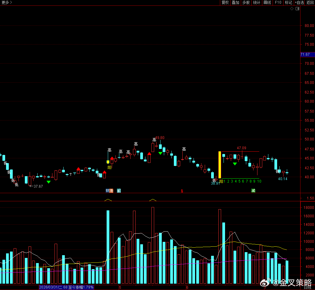The height and width of the screenshot is (290, 315).
Task: Click the 71.67 price axis highlight
Action: coord(307,54)
